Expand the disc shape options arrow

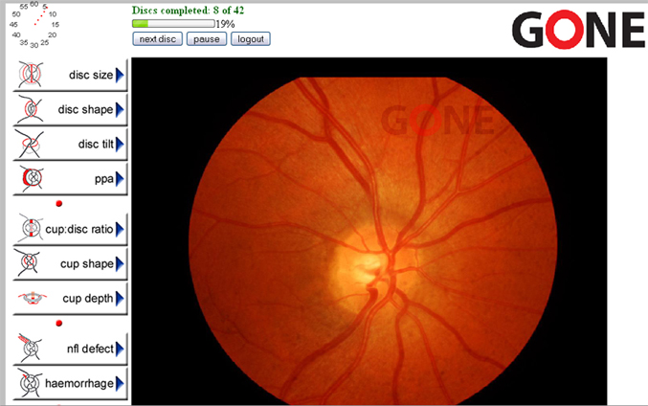(120, 109)
